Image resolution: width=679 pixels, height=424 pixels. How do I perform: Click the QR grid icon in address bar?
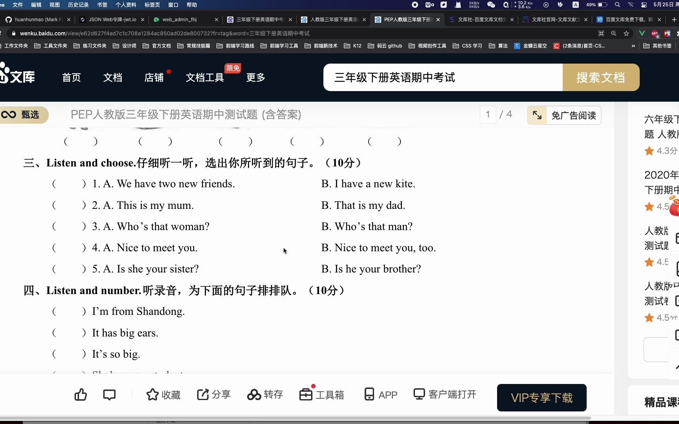601,33
